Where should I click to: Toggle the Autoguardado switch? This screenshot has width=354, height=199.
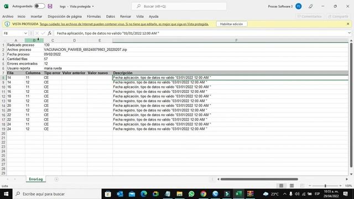pos(39,6)
